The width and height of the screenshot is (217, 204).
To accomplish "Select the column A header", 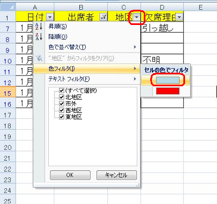I will (x=35, y=7).
